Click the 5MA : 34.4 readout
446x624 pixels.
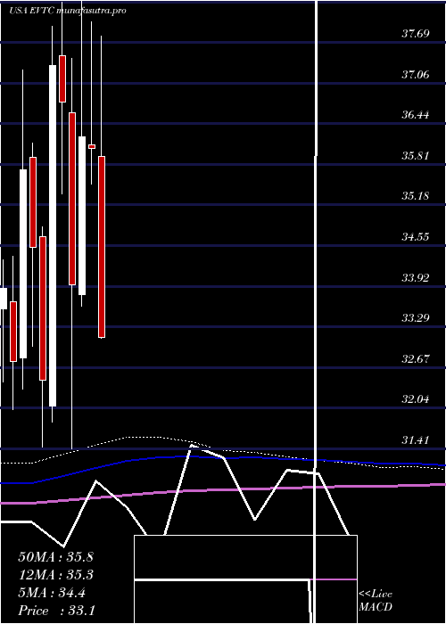coord(52,593)
